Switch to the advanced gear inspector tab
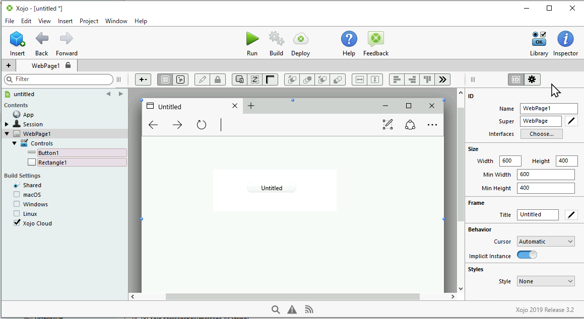 [x=532, y=79]
